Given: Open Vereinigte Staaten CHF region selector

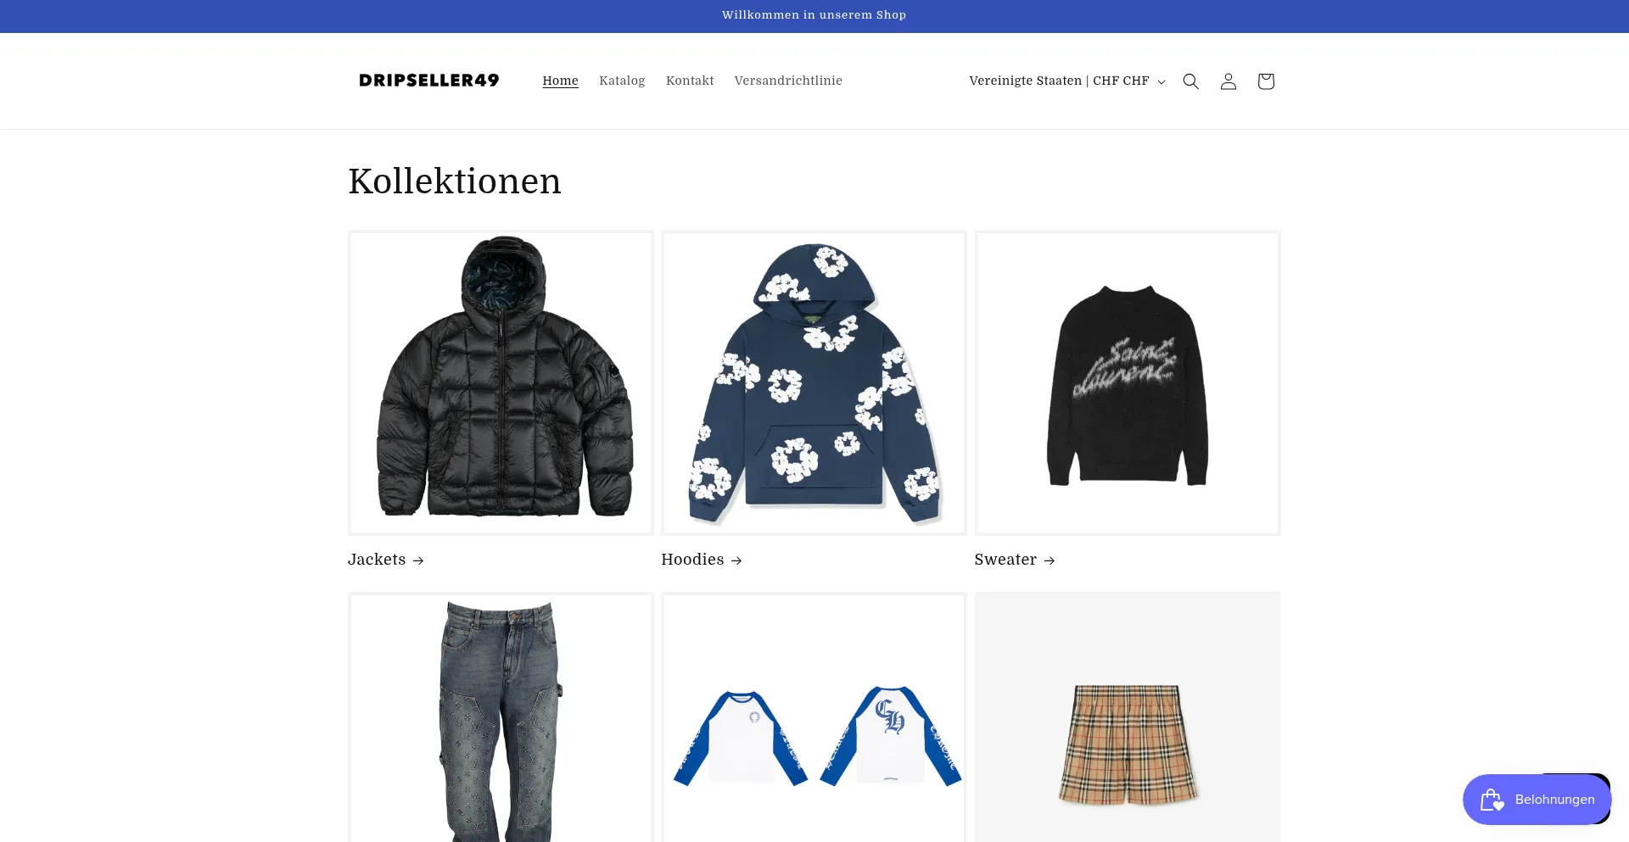Looking at the screenshot, I should pyautogui.click(x=1067, y=81).
